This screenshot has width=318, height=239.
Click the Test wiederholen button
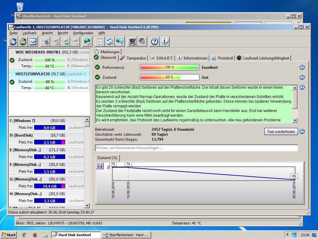pos(281,132)
